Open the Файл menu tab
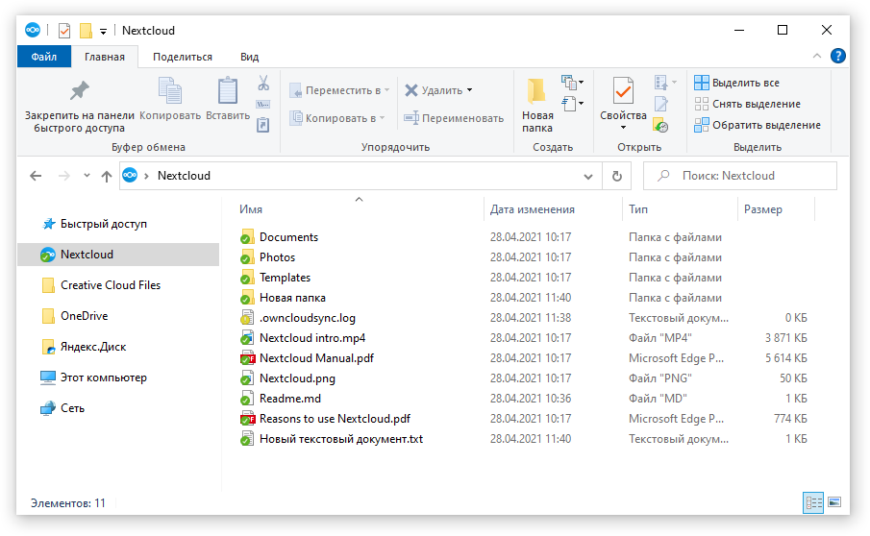870x536 pixels. point(44,57)
